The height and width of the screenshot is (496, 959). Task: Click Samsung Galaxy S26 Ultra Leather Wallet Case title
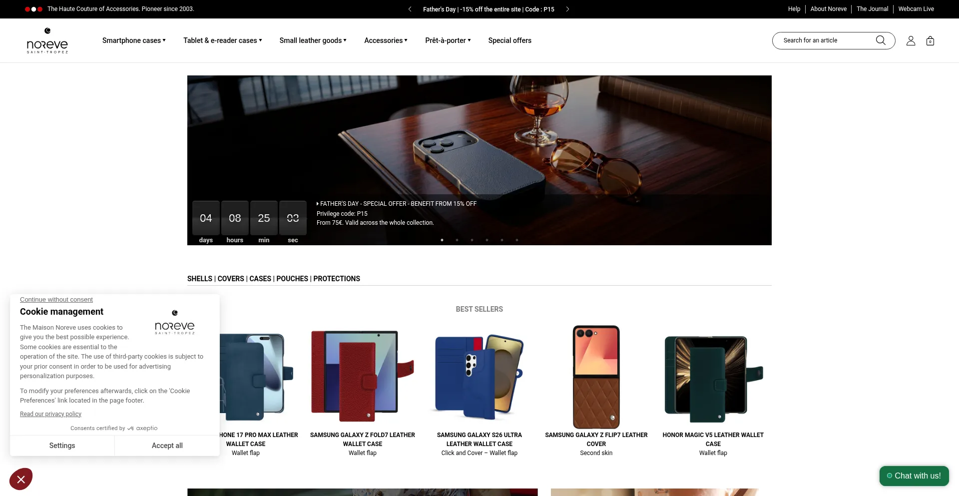click(479, 440)
